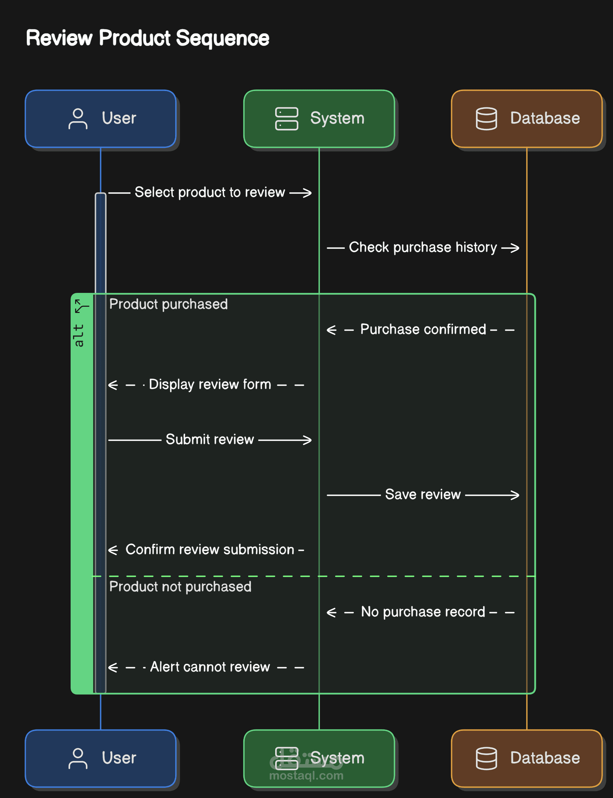
Task: Click the arrowhead left of 'No purchase record'
Action: (331, 612)
